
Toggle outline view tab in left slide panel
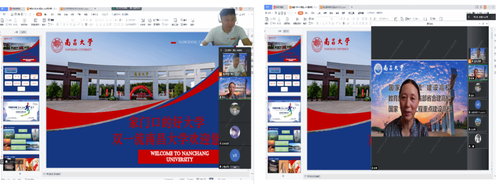click(16, 32)
